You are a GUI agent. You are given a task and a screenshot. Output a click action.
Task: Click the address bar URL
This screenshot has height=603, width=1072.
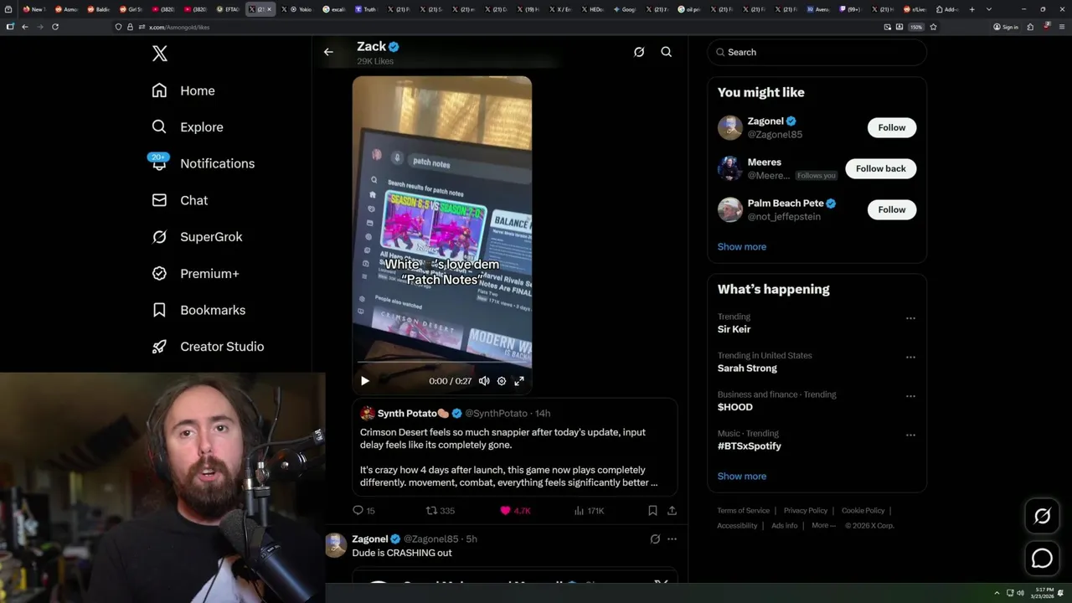(x=180, y=27)
